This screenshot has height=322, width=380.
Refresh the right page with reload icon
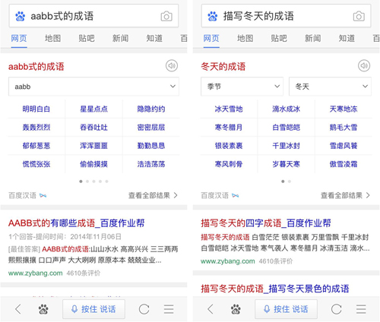click(x=337, y=309)
